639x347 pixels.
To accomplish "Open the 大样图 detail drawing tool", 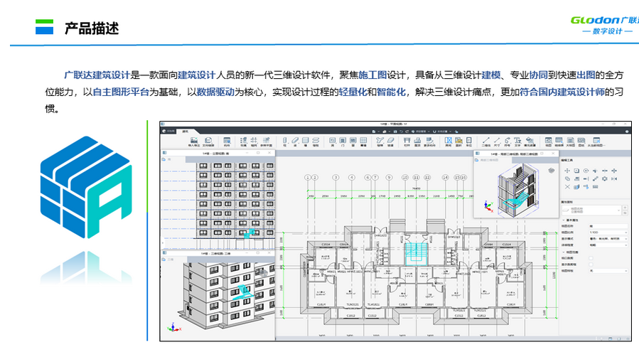I will (570, 142).
